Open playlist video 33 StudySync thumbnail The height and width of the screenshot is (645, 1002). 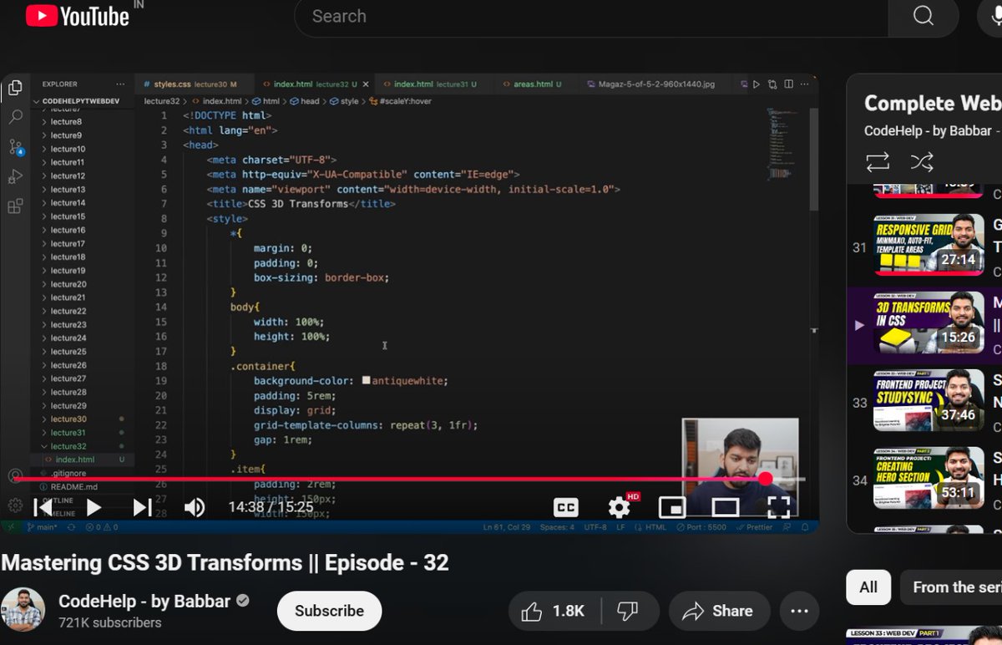pos(929,400)
